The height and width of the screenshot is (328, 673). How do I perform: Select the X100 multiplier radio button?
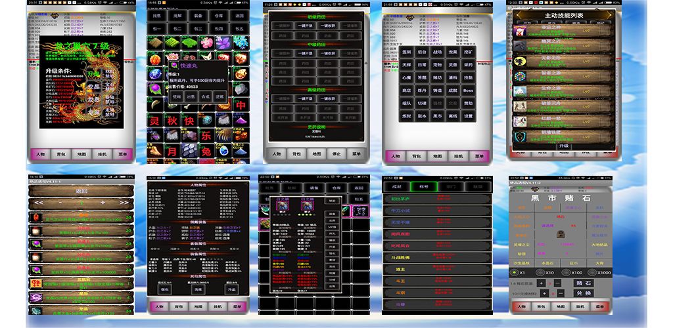click(x=567, y=272)
